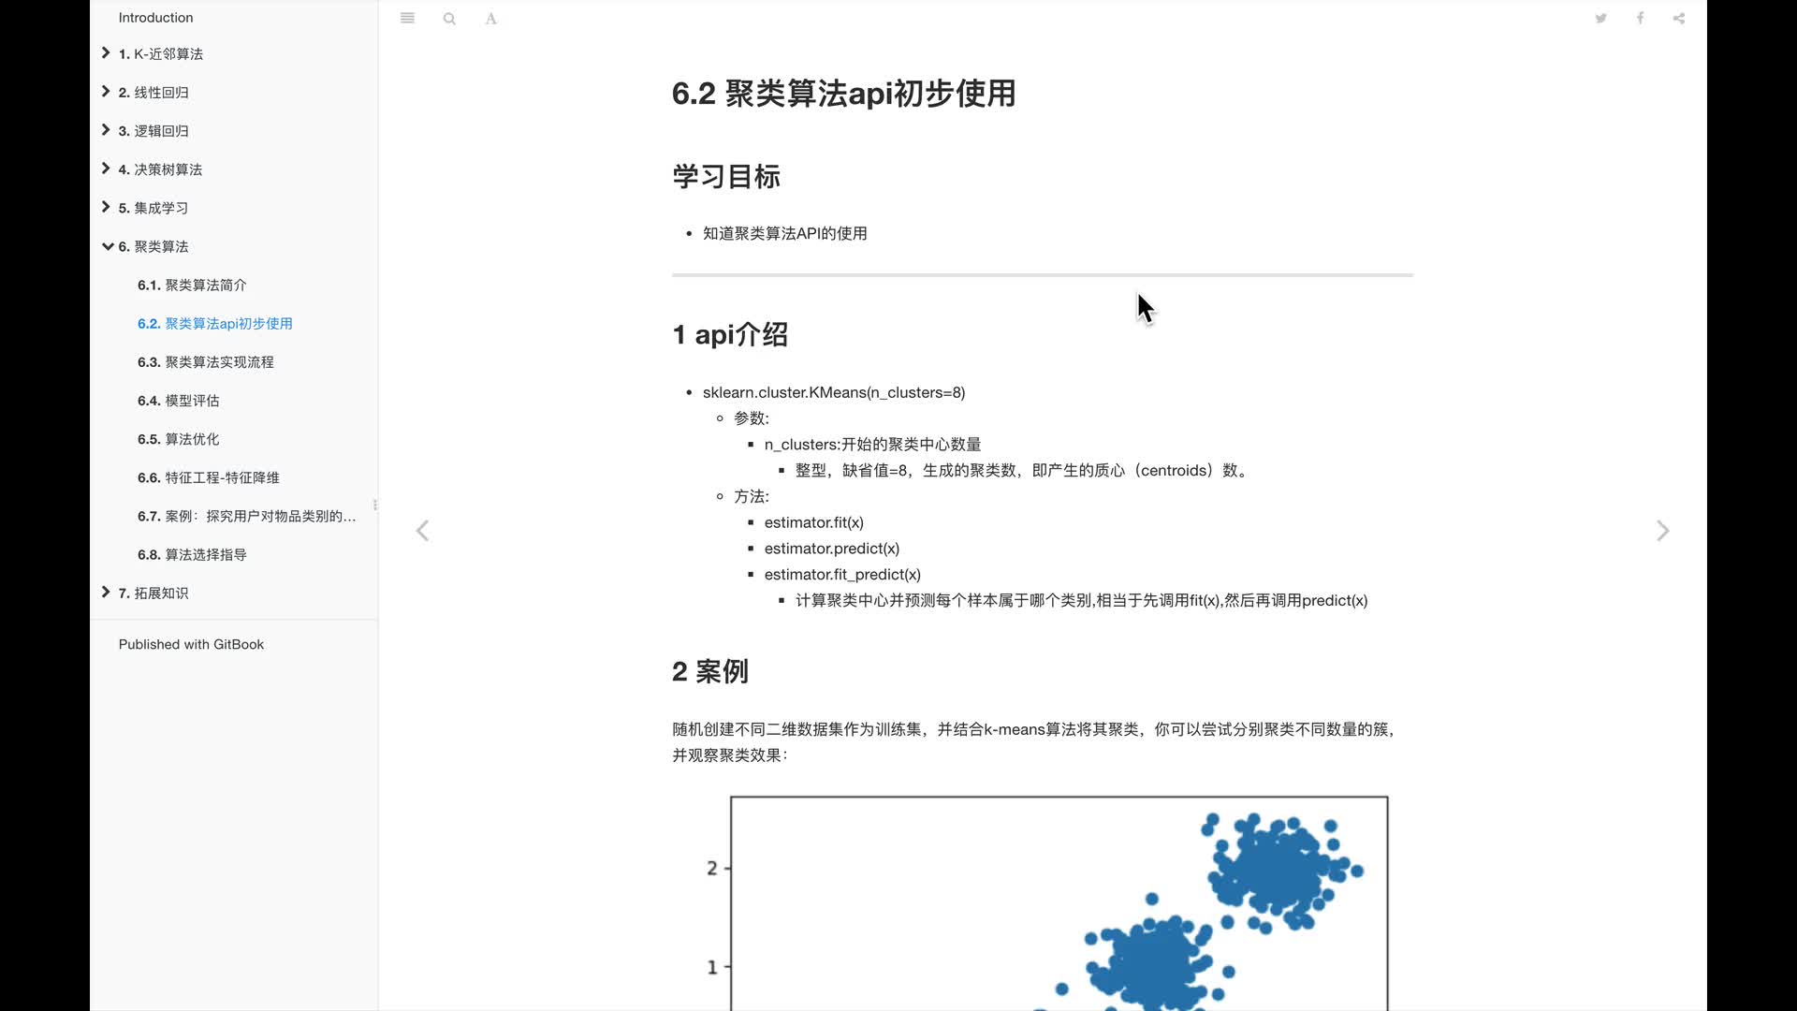Toggle section 1 K-近部算法 visibility

105,51
